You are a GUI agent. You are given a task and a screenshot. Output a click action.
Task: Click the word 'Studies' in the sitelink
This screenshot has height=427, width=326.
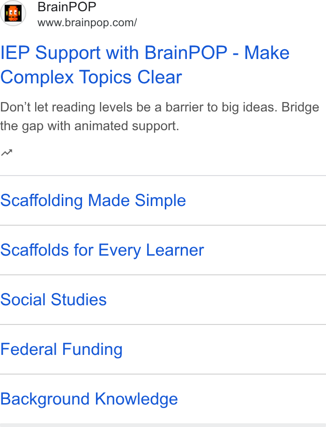point(79,300)
